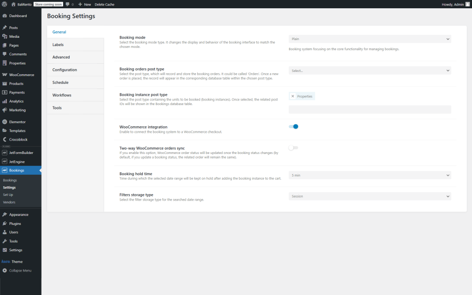This screenshot has height=295, width=472.
Task: Open the Set Up submenu item
Action: [8, 195]
